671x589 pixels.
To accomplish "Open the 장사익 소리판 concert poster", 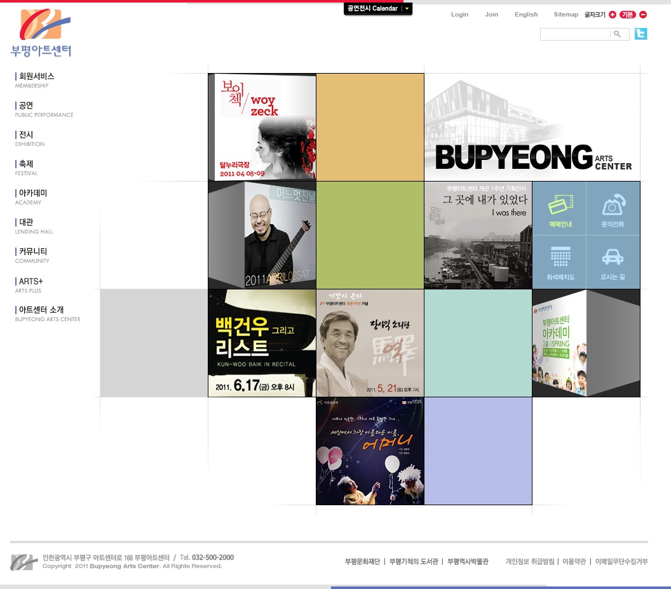I will coord(370,343).
